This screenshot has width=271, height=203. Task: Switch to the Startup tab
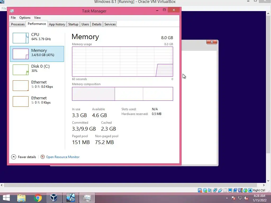click(73, 24)
